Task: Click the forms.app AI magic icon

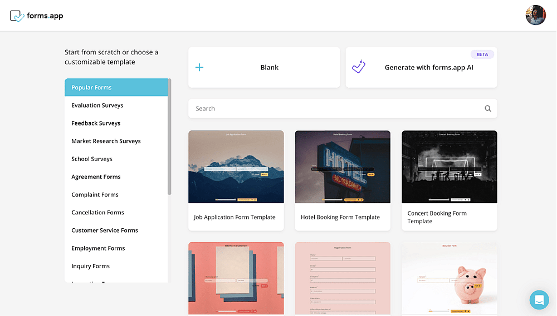Action: coord(359,67)
